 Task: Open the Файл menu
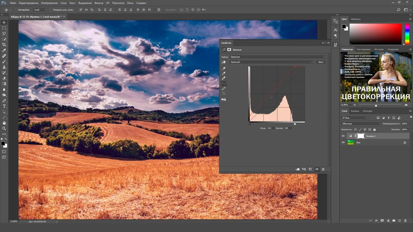[13, 3]
